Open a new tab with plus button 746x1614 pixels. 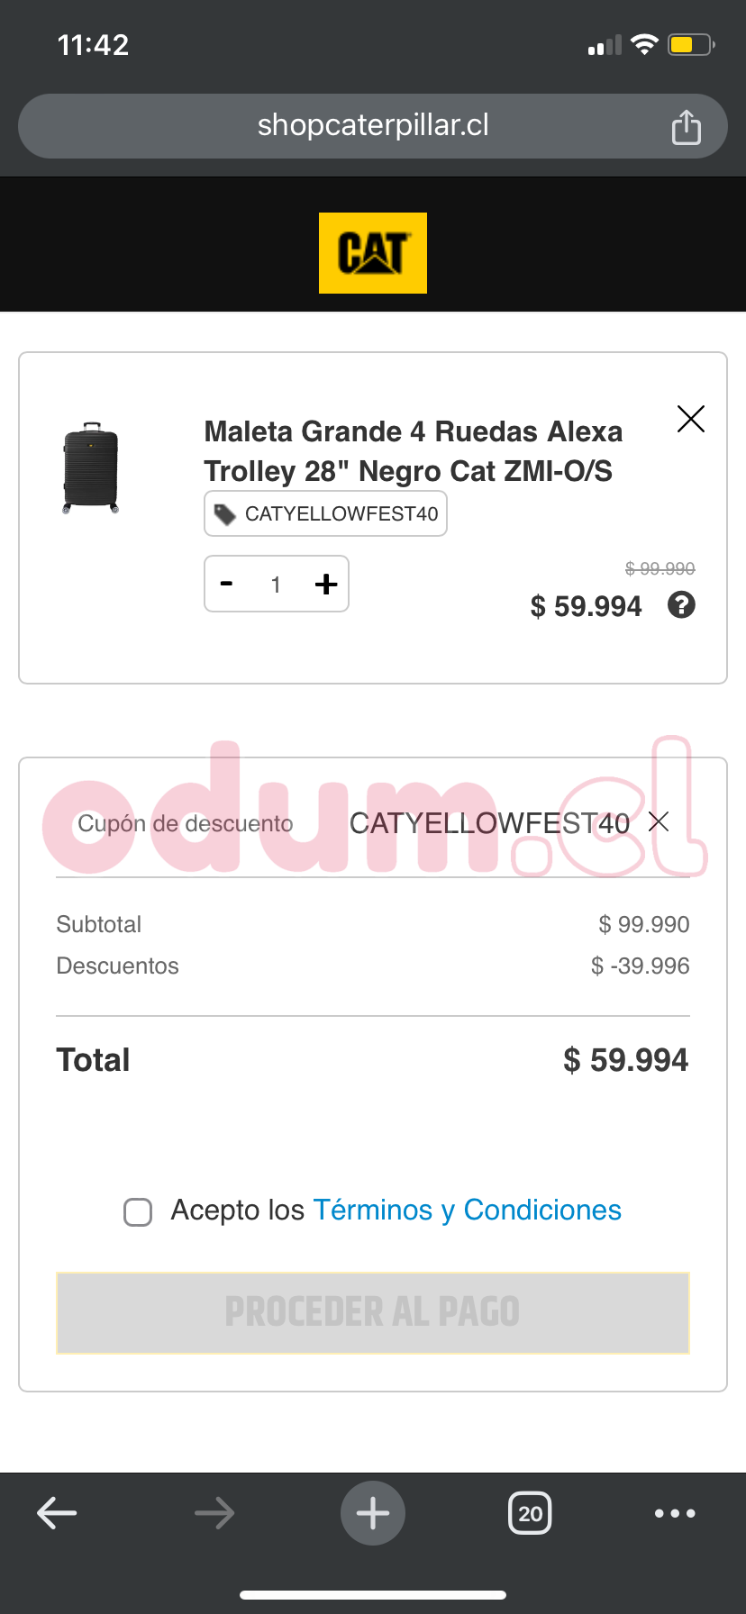coord(372,1513)
